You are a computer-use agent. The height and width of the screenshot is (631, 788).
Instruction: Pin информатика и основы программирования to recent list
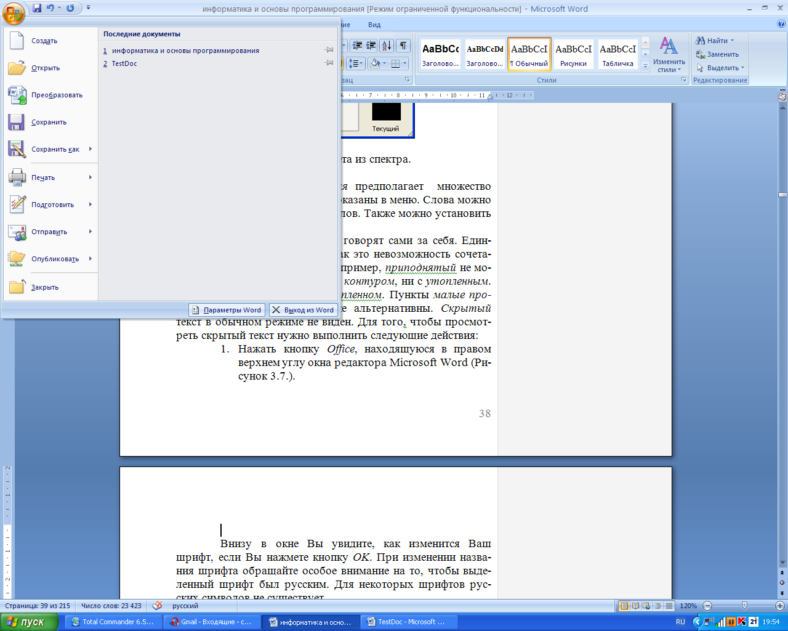(x=329, y=51)
